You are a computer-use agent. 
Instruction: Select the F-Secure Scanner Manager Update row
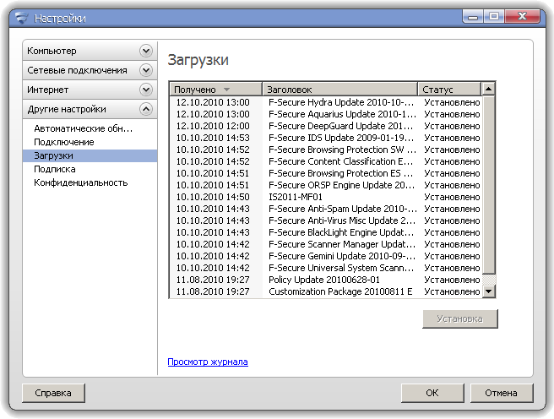326,244
